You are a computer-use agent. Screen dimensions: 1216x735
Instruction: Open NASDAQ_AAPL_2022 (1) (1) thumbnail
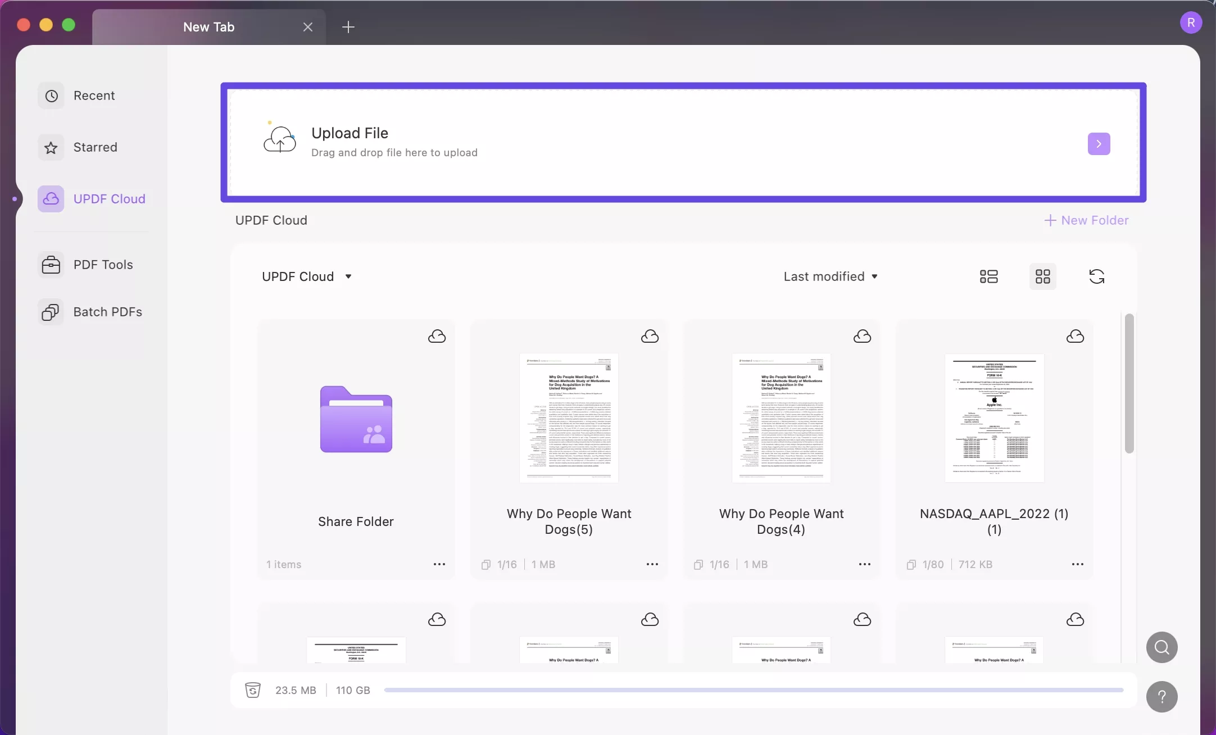(994, 418)
